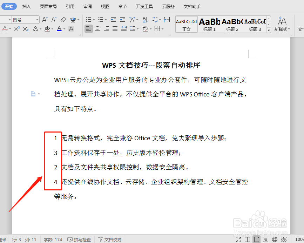Toggle the show paragraph marks icon
Image resolution: width=304 pixels, height=243 pixels.
coord(155,20)
